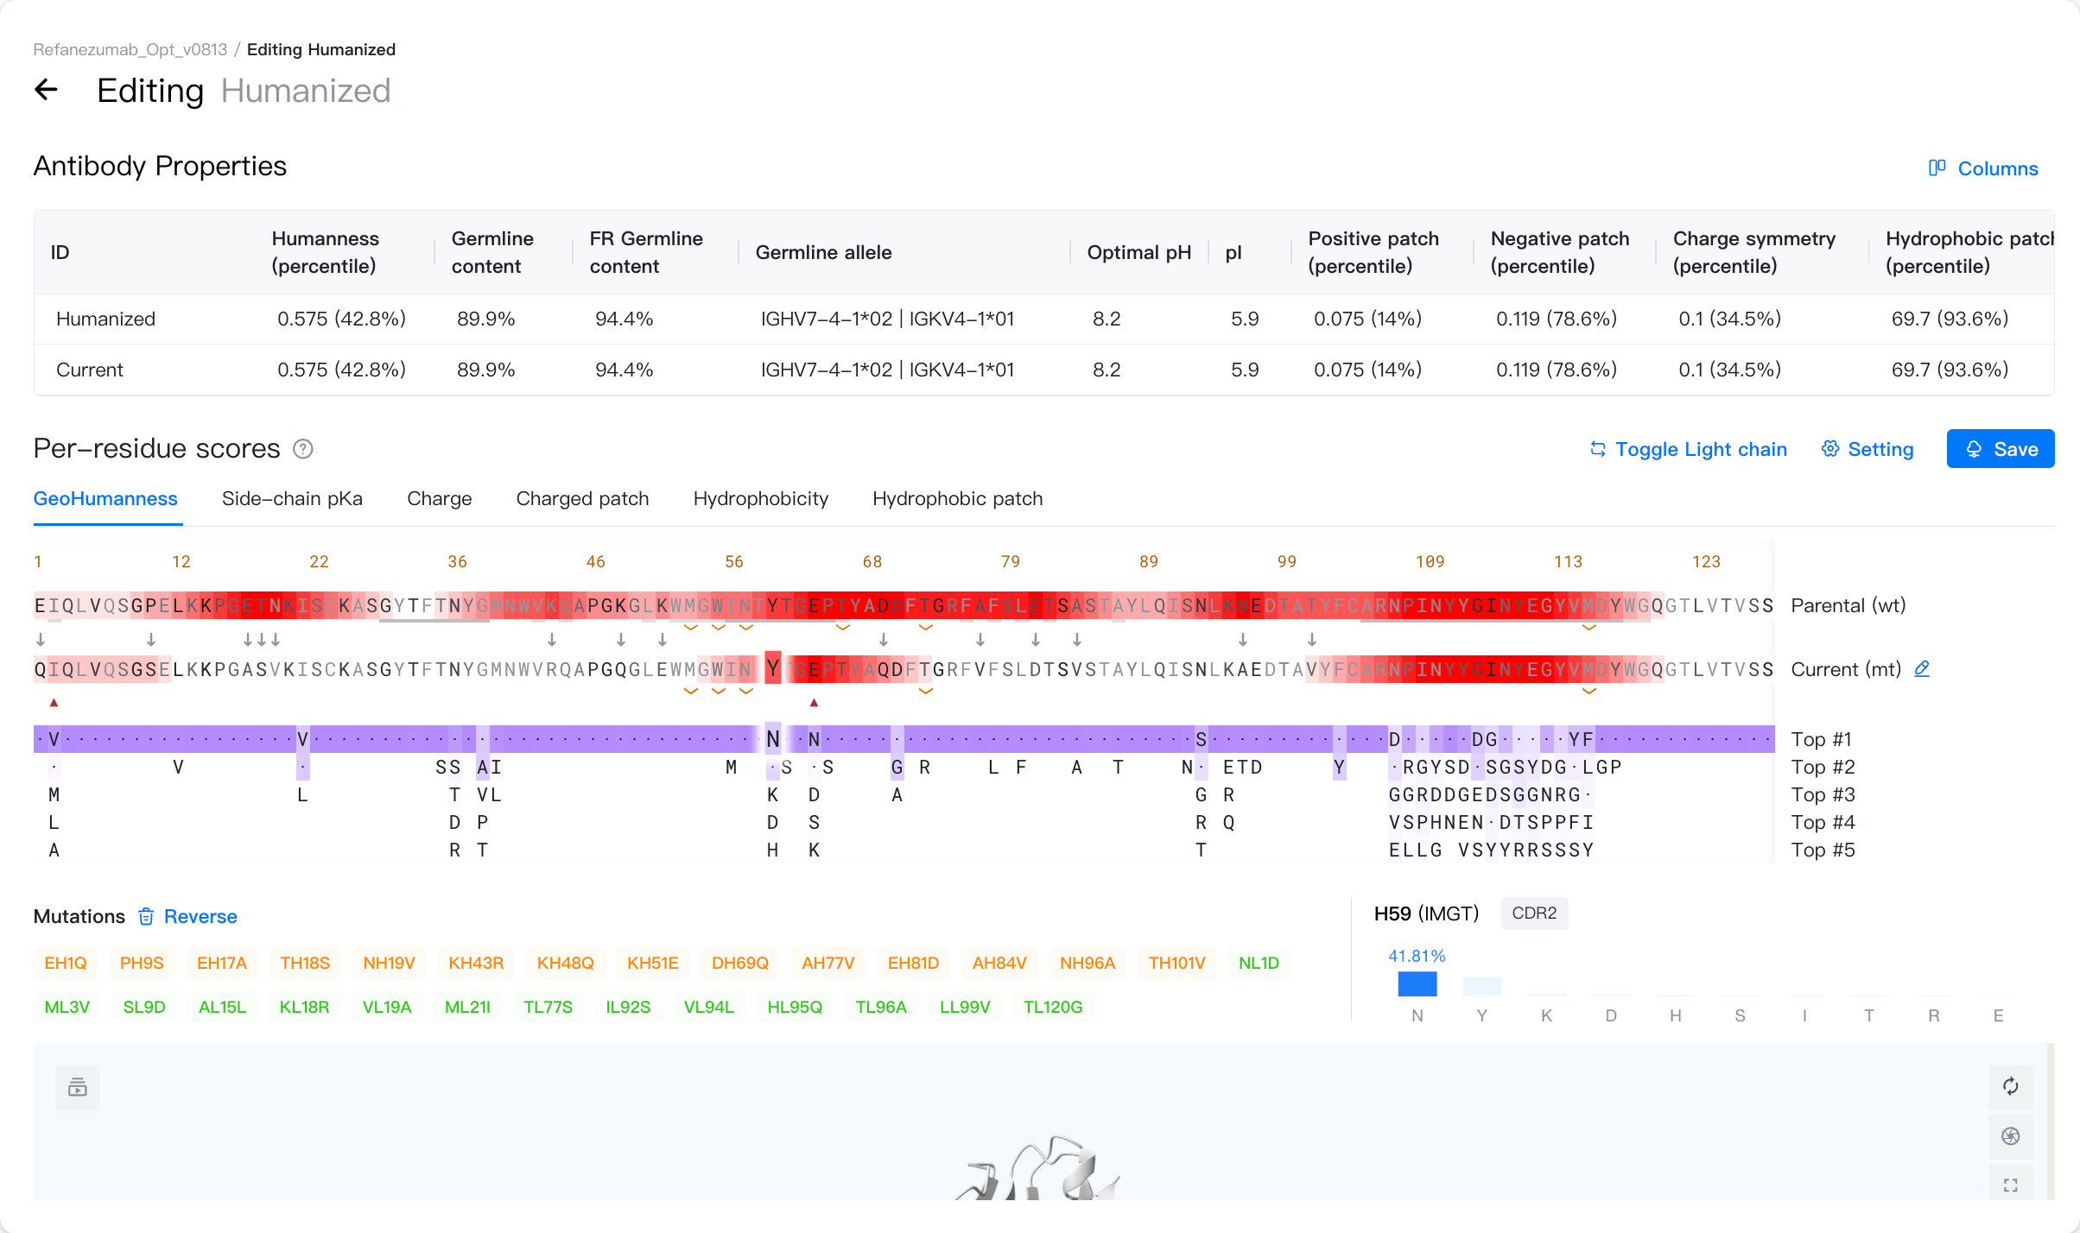Reset the 3D structure view rotation icon

2011,1086
